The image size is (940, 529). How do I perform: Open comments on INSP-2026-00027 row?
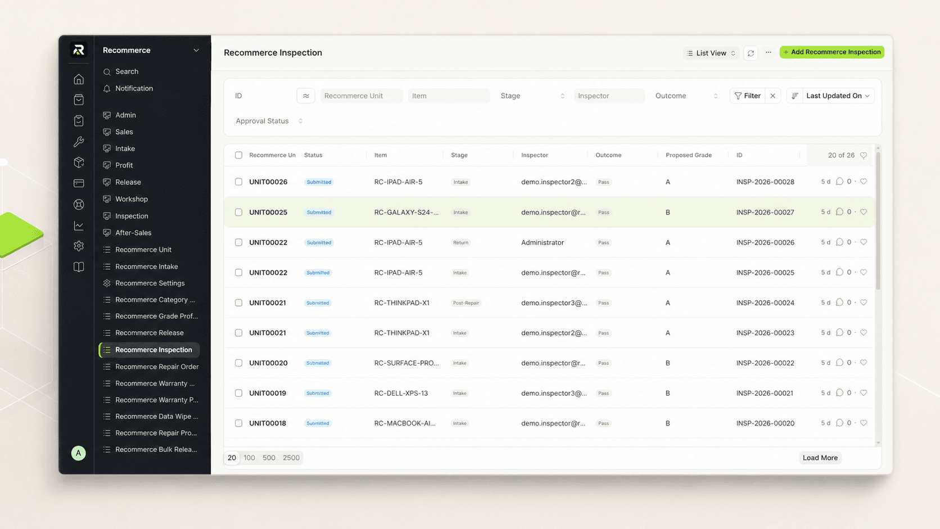839,212
